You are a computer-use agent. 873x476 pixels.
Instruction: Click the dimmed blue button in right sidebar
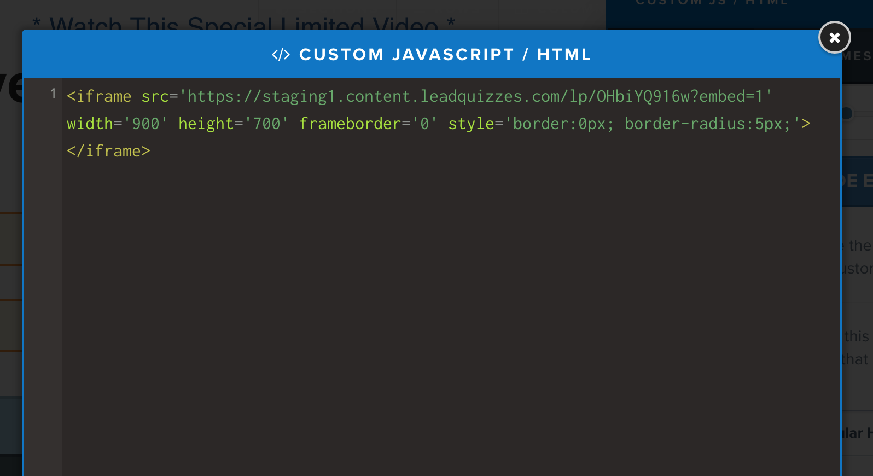coord(857,181)
